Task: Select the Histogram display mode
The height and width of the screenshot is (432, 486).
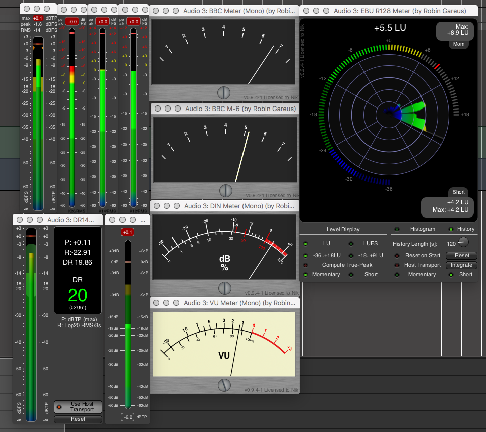Action: 422,229
